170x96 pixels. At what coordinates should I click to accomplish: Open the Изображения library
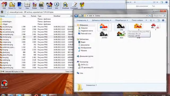86,48
